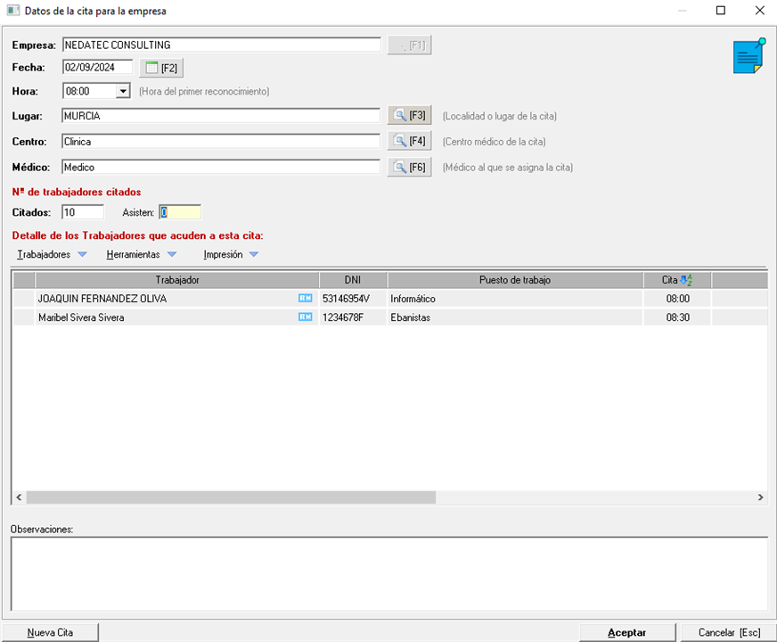
Task: Click the Fecha date field
Action: [98, 68]
